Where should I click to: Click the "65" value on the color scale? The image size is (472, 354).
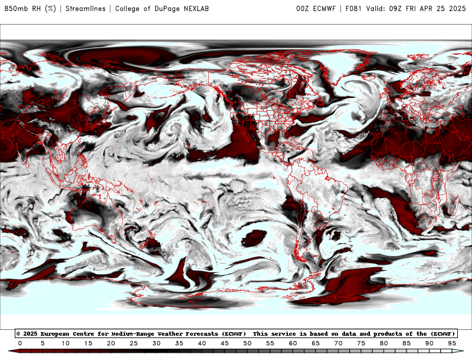[316, 343]
